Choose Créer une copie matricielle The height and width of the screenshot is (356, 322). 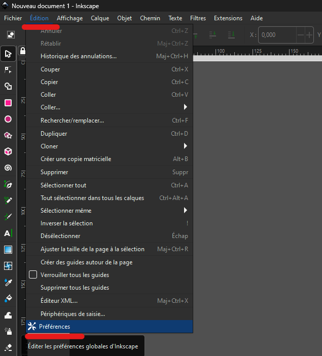click(110, 159)
